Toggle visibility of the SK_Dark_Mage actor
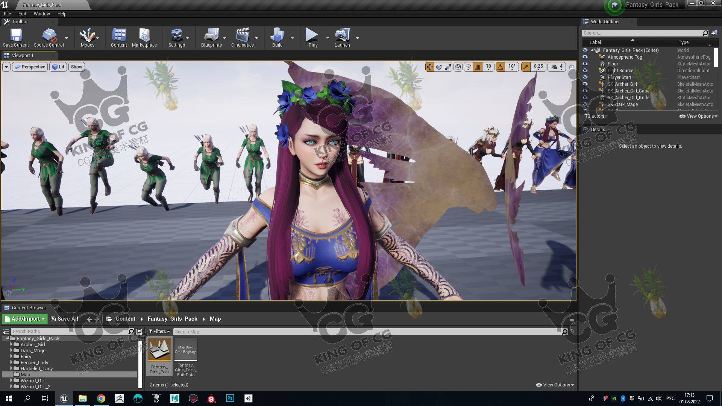The width and height of the screenshot is (722, 406). [x=585, y=105]
